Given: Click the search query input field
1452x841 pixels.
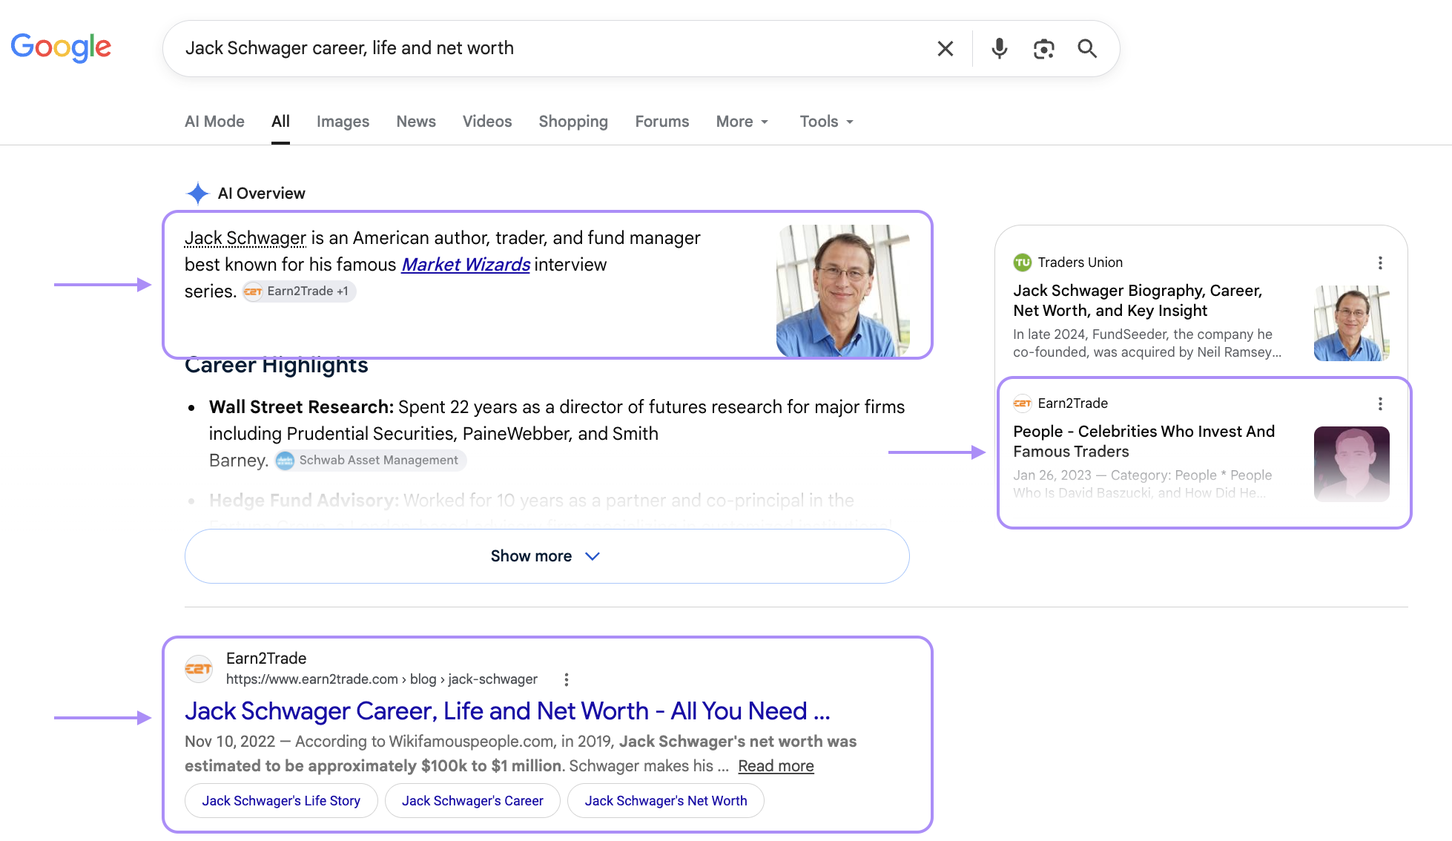Looking at the screenshot, I should (549, 48).
